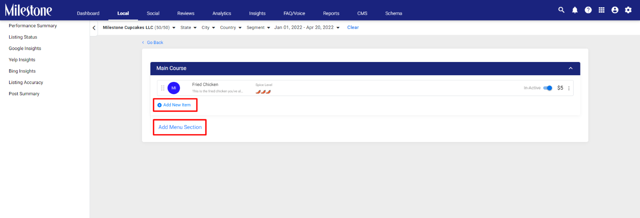Open the City filter dropdown
640x218 pixels.
pos(208,28)
